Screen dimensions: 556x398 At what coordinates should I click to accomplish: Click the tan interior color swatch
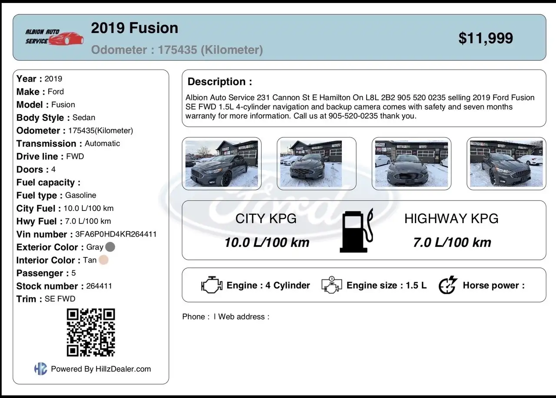coord(103,260)
